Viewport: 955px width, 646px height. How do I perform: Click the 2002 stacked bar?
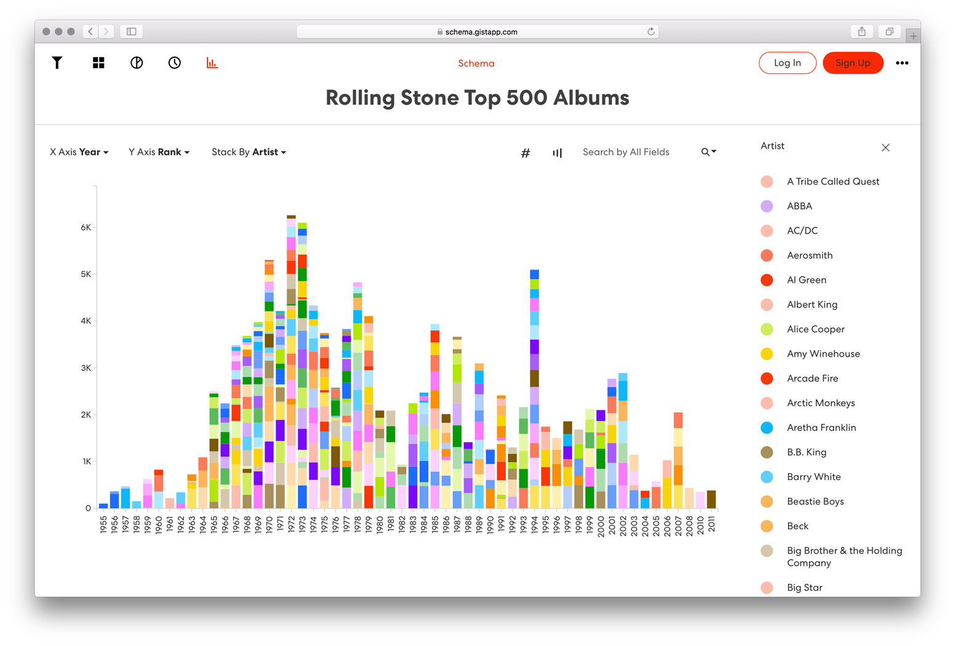(x=623, y=441)
